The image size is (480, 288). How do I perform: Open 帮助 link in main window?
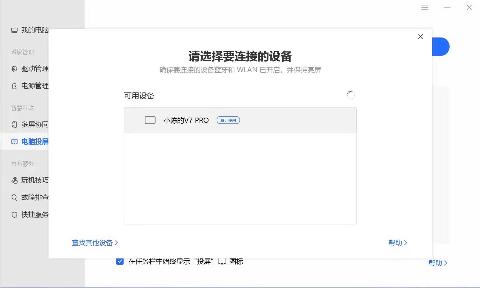click(x=438, y=263)
